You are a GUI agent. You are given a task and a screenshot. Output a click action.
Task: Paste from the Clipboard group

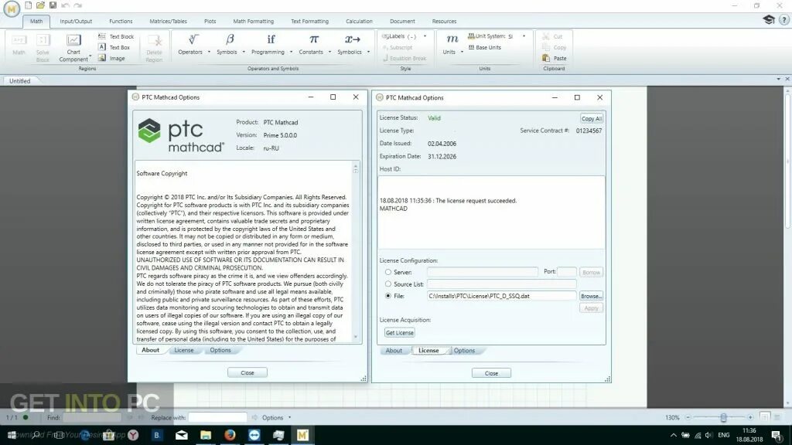(x=554, y=58)
